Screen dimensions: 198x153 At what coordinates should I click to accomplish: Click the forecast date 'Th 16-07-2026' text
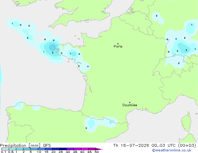pos(131,146)
